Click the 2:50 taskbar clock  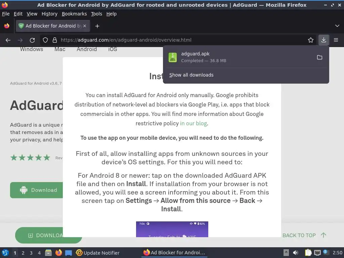point(337,253)
